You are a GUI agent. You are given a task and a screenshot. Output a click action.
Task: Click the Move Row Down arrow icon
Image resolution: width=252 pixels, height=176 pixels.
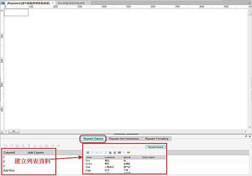pos(29,146)
